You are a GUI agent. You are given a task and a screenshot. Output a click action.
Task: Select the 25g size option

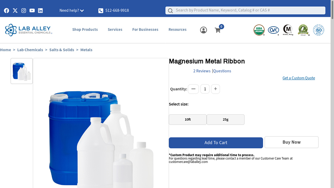[225, 119]
